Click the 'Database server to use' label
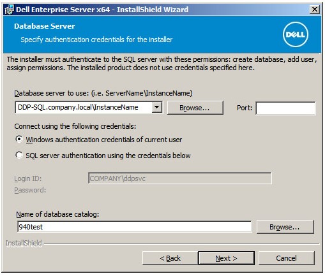The width and height of the screenshot is (325, 276). pyautogui.click(x=103, y=93)
